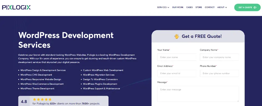Click the first gold rating star
The height and width of the screenshot is (106, 262).
[35, 100]
